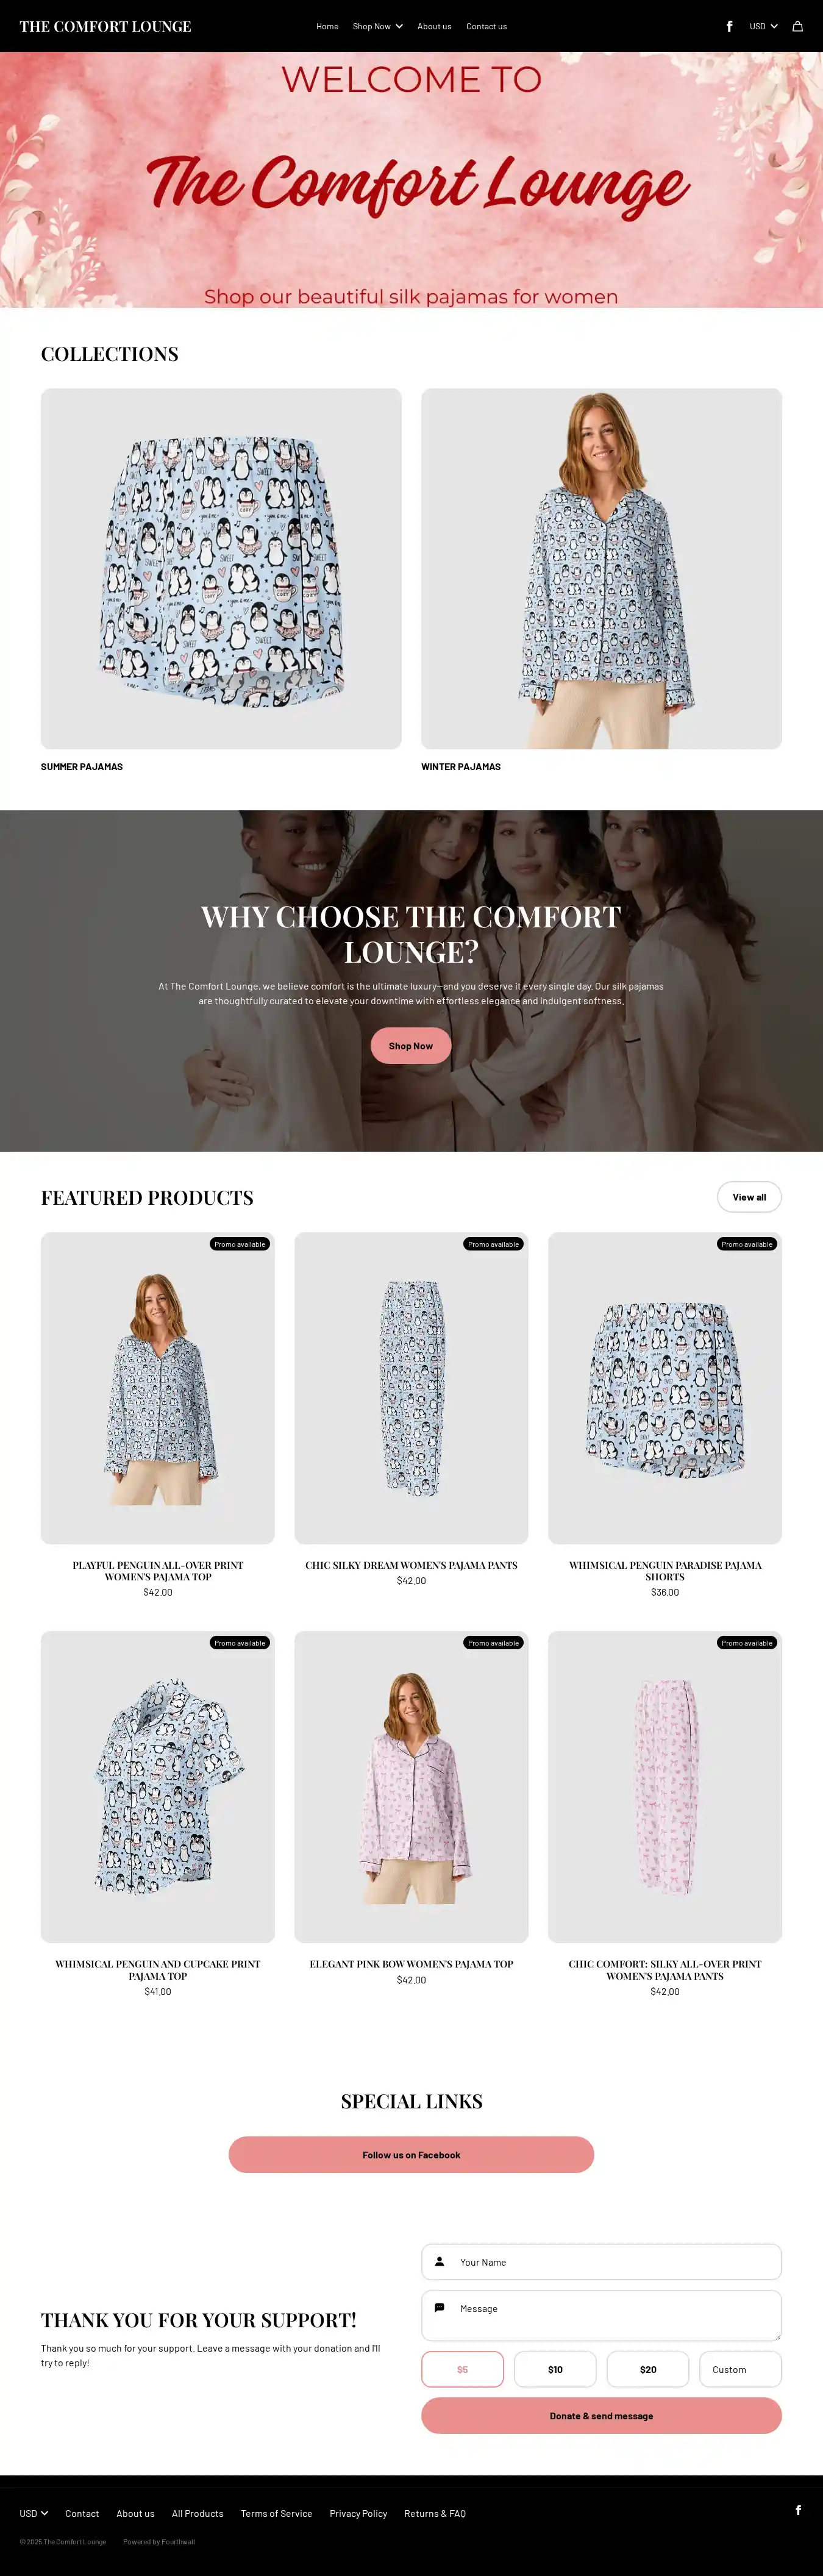823x2576 pixels.
Task: Open Elegant Pink Bow Pajama Top product image
Action: 411,1787
